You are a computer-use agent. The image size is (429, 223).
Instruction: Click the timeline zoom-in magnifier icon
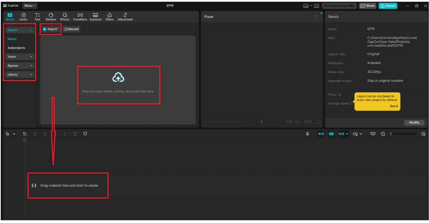pos(424,134)
